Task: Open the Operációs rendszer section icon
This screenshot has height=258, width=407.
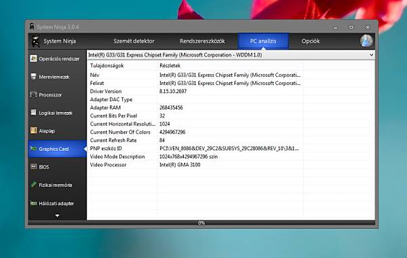Action: (x=33, y=58)
